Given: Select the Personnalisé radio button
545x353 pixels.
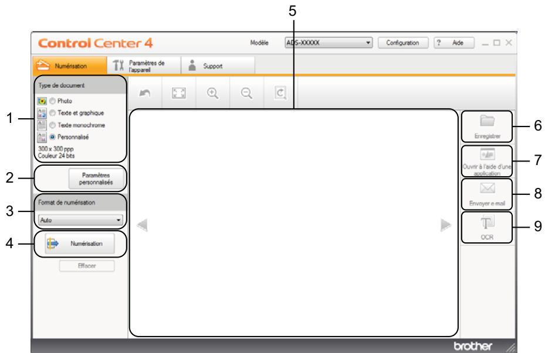Looking at the screenshot, I should [x=52, y=137].
